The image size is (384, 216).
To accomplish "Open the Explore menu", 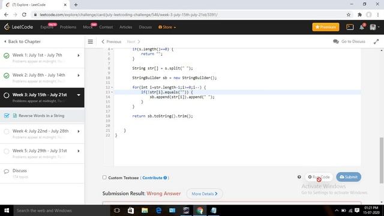I will click(47, 27).
